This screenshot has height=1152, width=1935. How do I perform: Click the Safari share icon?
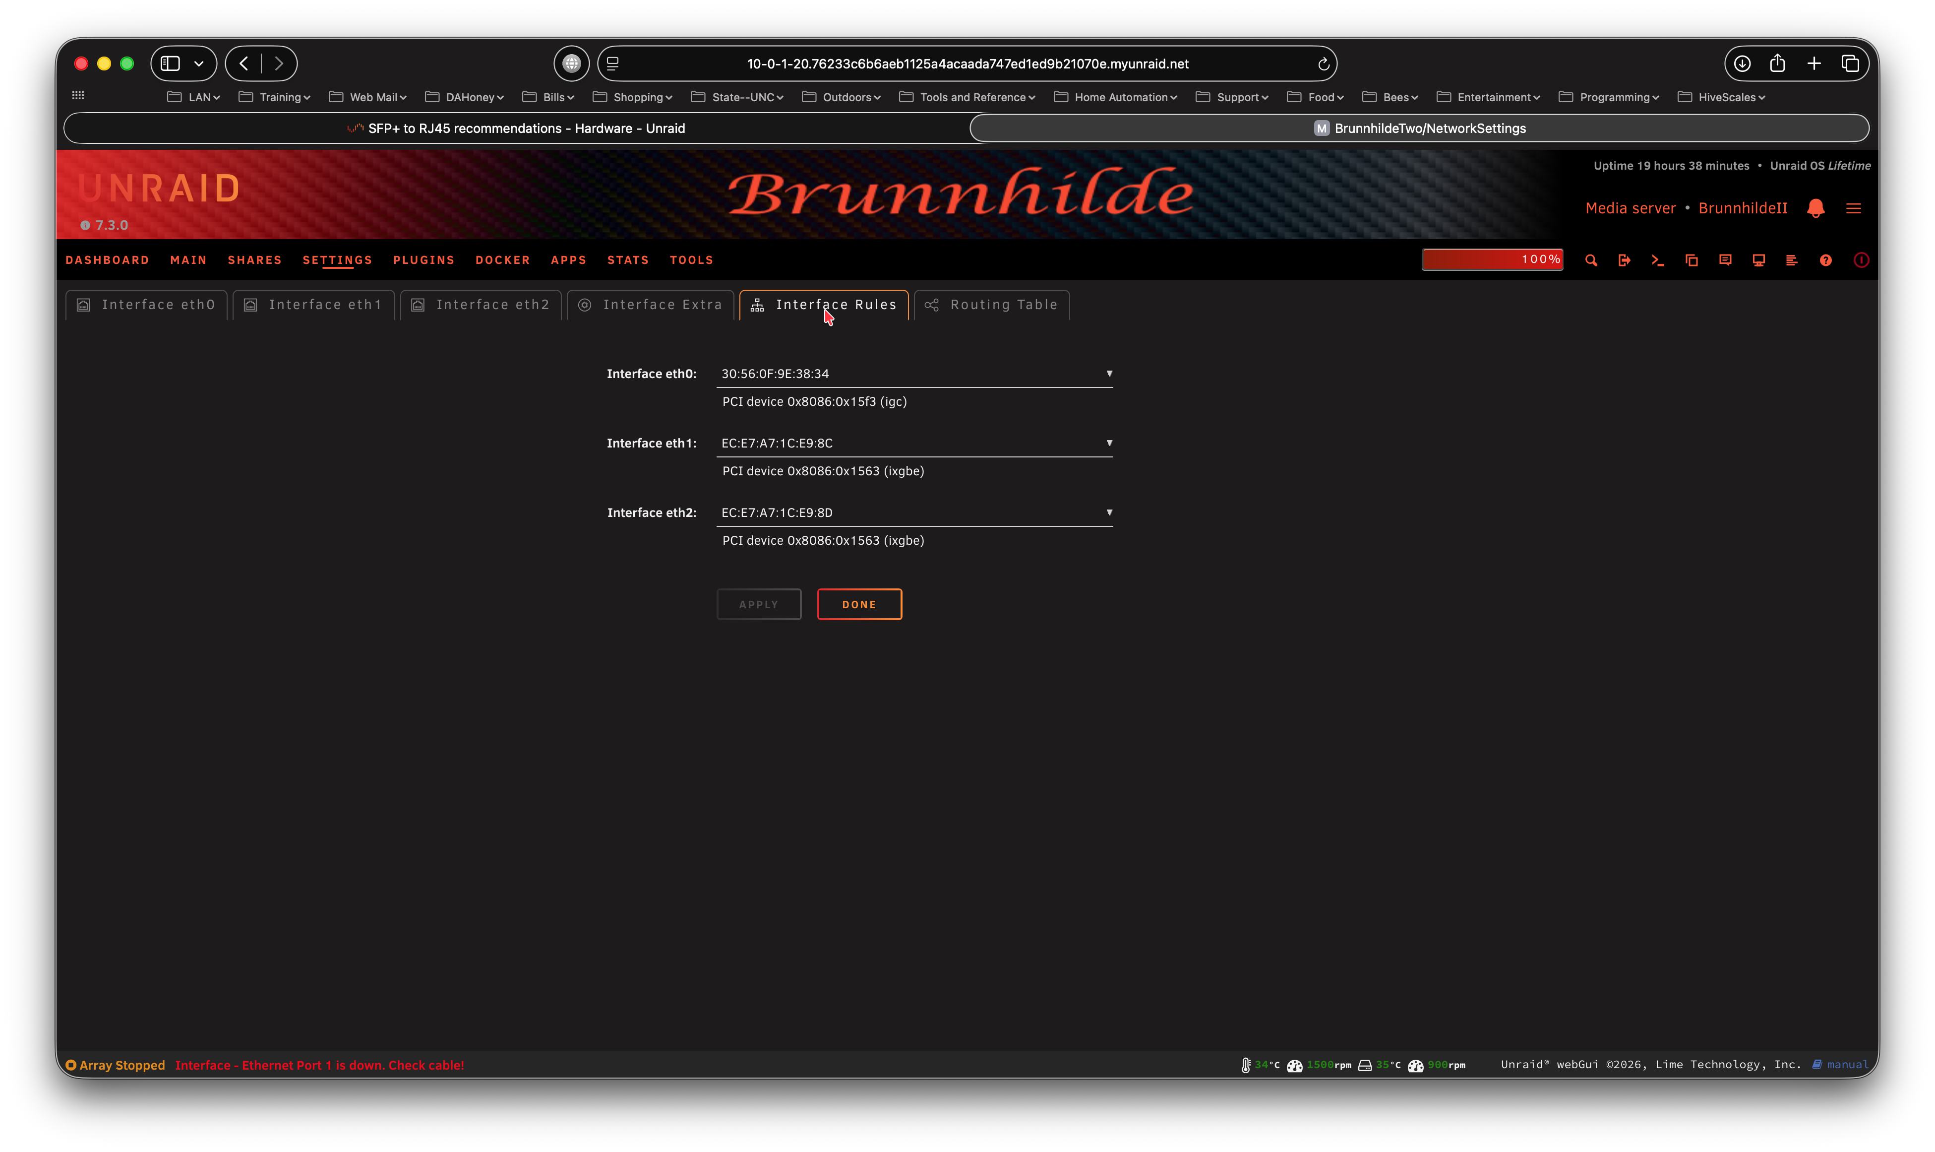pyautogui.click(x=1777, y=63)
